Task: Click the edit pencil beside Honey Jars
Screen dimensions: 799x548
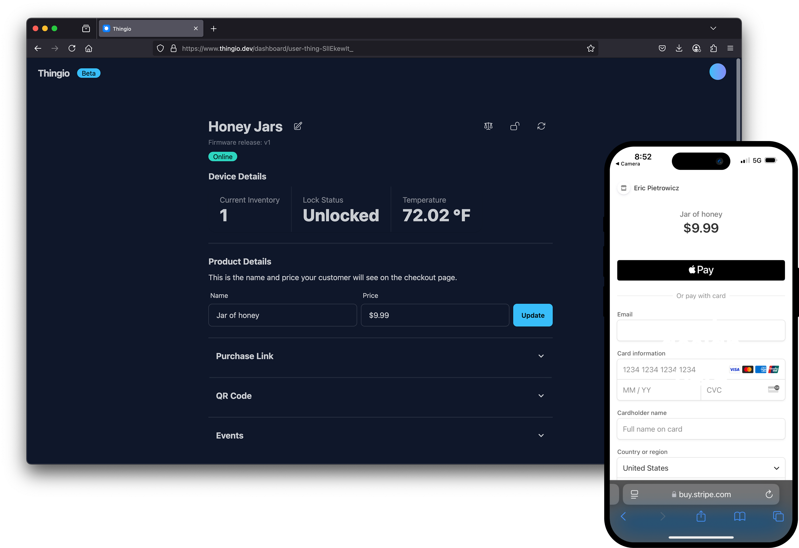Action: click(298, 126)
